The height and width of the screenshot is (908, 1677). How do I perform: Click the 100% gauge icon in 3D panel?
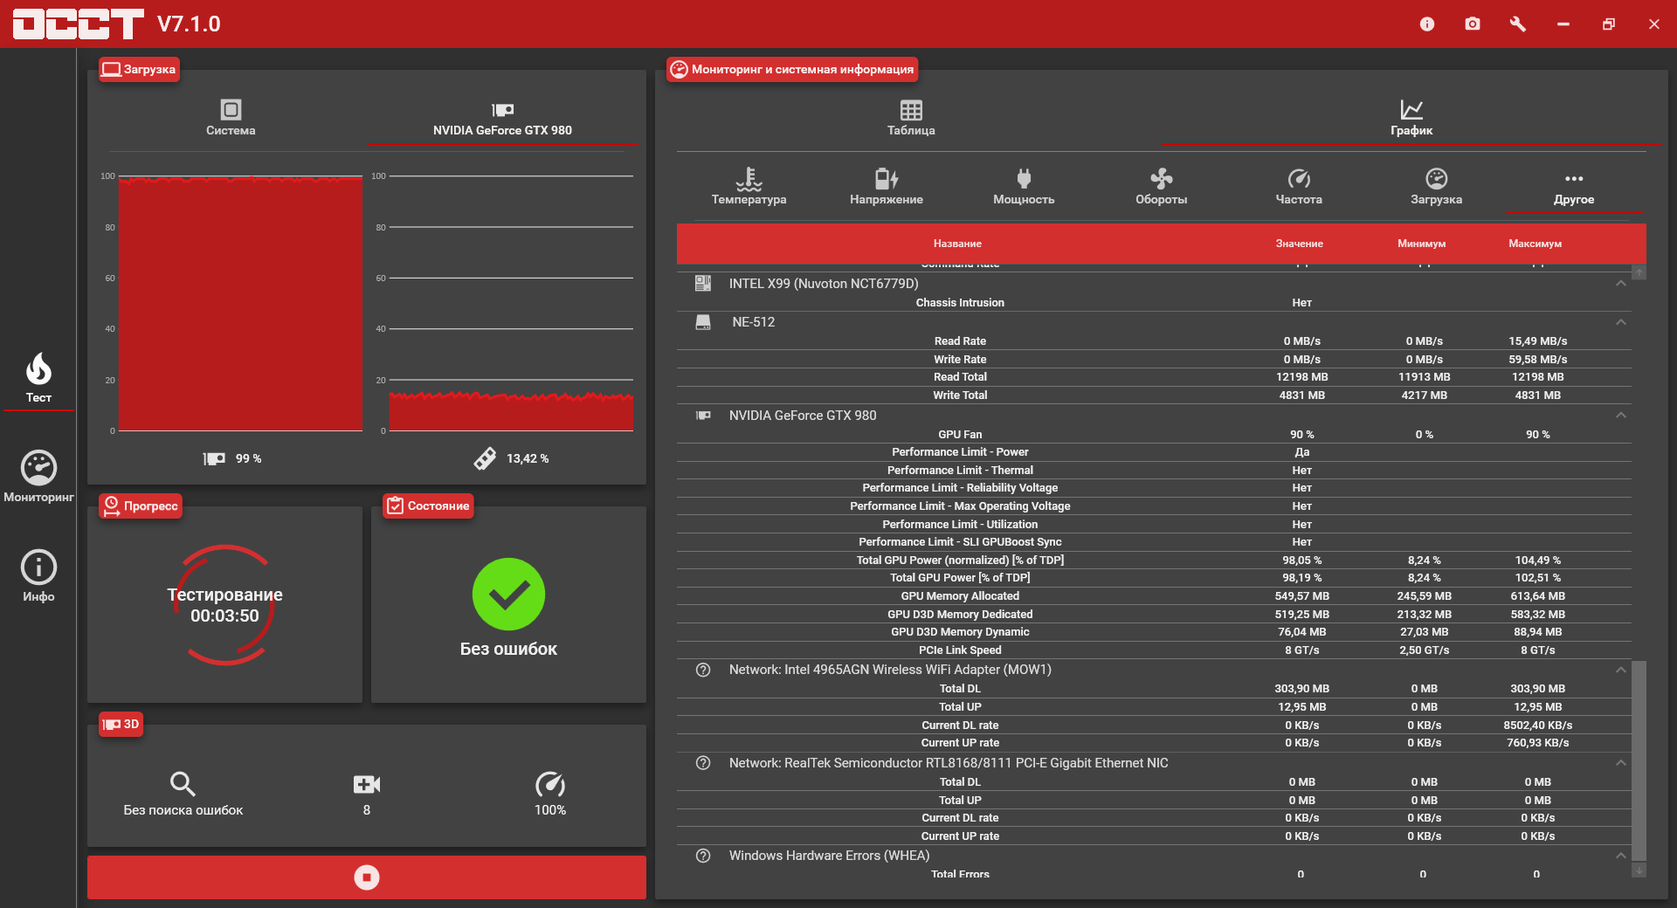(550, 784)
